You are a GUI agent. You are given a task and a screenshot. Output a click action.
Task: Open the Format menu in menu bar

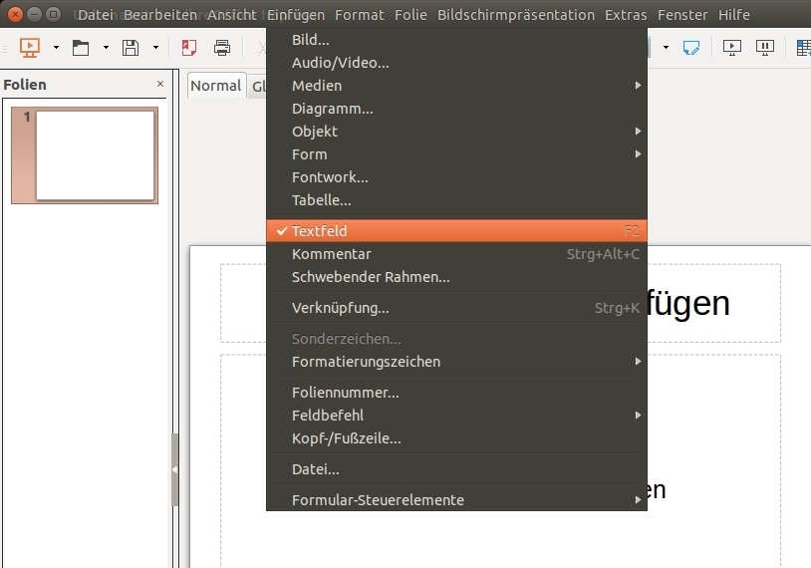coord(359,15)
